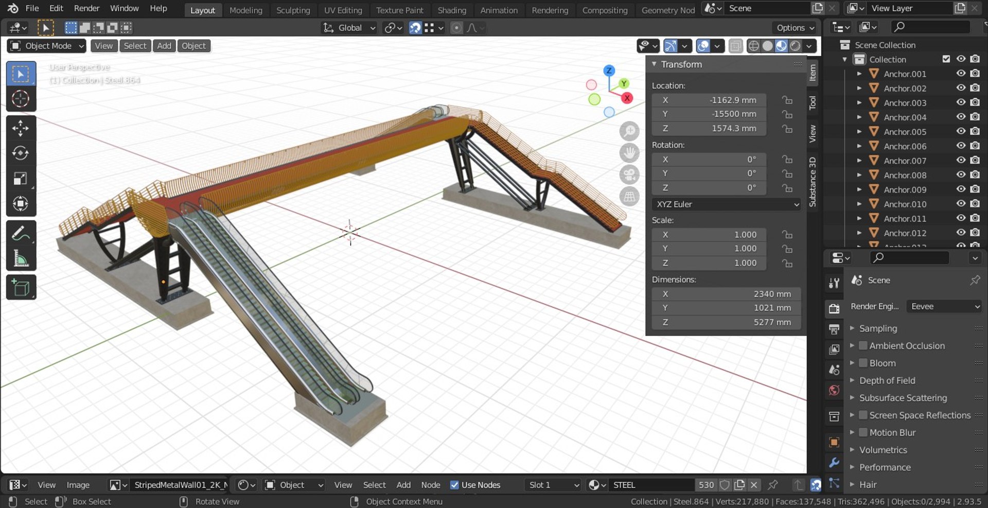Open Output properties printer tab

[x=834, y=329]
